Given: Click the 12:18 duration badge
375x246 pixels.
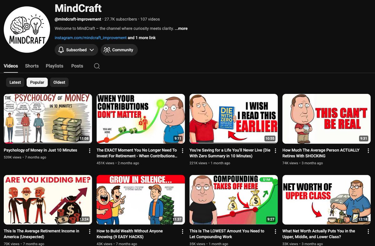Looking at the screenshot, I should pyautogui.click(x=363, y=219).
